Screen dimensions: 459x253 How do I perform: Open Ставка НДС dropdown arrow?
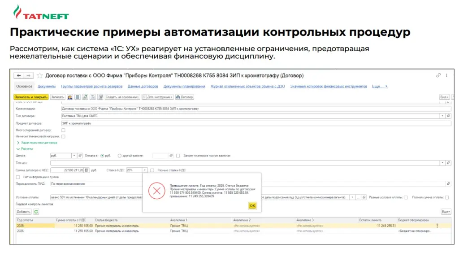click(145, 170)
